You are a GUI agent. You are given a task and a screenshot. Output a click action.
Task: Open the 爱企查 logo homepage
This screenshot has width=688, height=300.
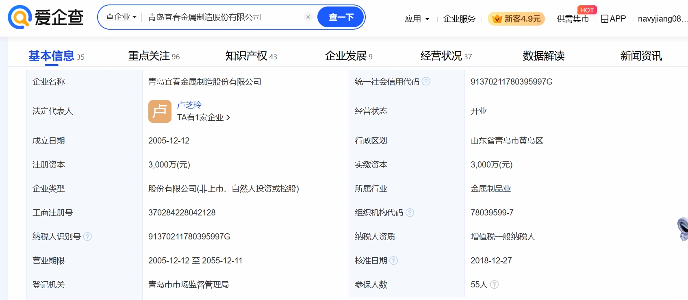[46, 17]
